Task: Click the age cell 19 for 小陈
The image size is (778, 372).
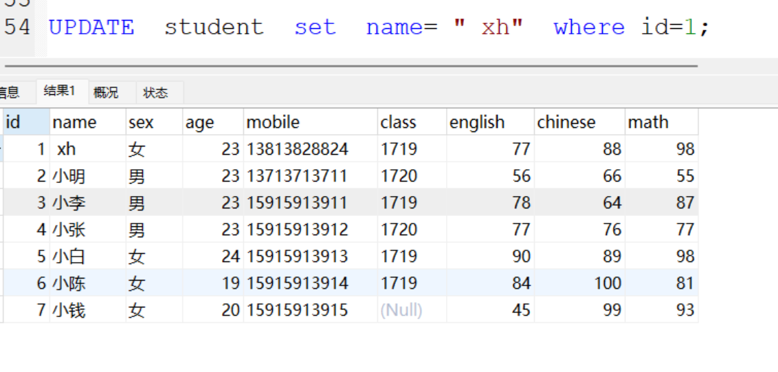Action: 213,283
